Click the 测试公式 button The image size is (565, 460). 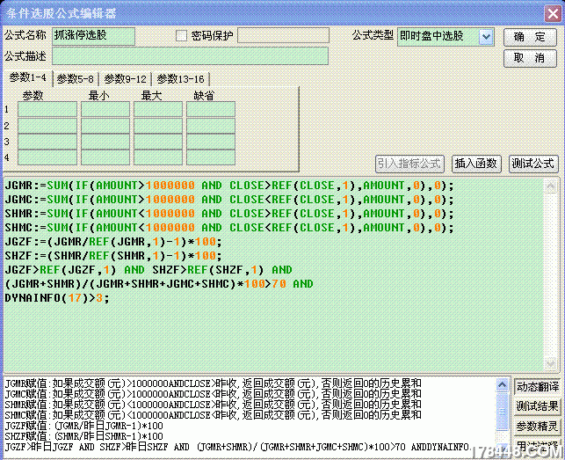tap(533, 164)
